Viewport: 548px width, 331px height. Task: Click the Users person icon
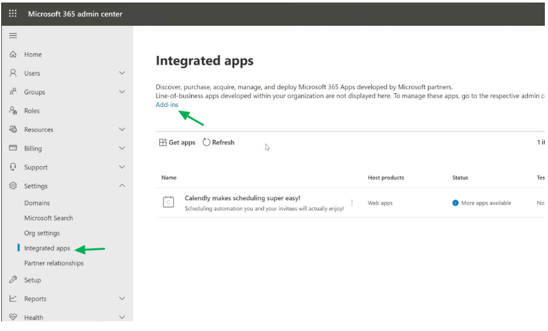coord(13,73)
